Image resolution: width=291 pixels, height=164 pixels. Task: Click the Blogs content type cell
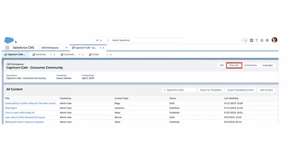117,104
